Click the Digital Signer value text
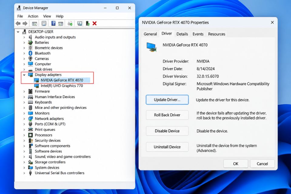The width and height of the screenshot is (291, 194). click(233, 86)
